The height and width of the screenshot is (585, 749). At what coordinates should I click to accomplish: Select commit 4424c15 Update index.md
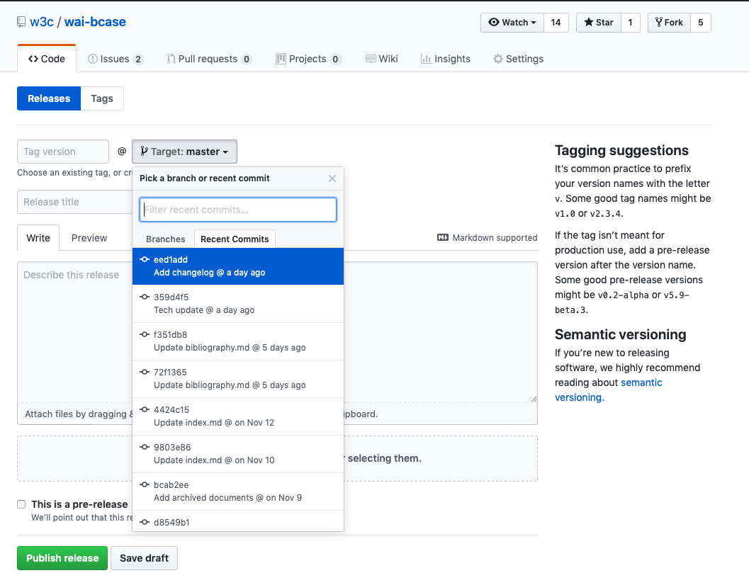pos(238,416)
